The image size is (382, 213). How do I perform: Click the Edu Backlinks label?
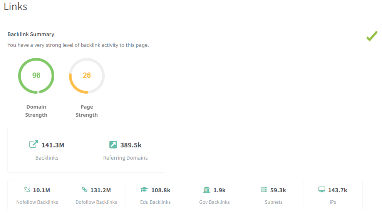156,202
